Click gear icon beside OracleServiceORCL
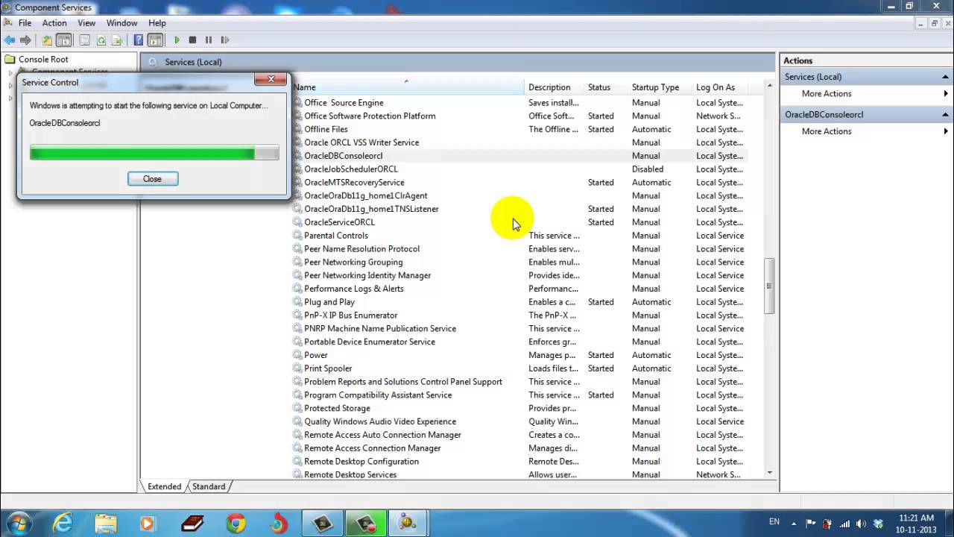954x537 pixels. coord(297,222)
